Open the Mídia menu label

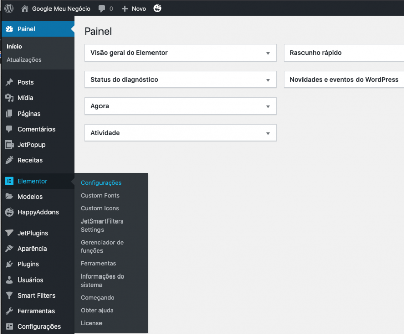pos(25,98)
